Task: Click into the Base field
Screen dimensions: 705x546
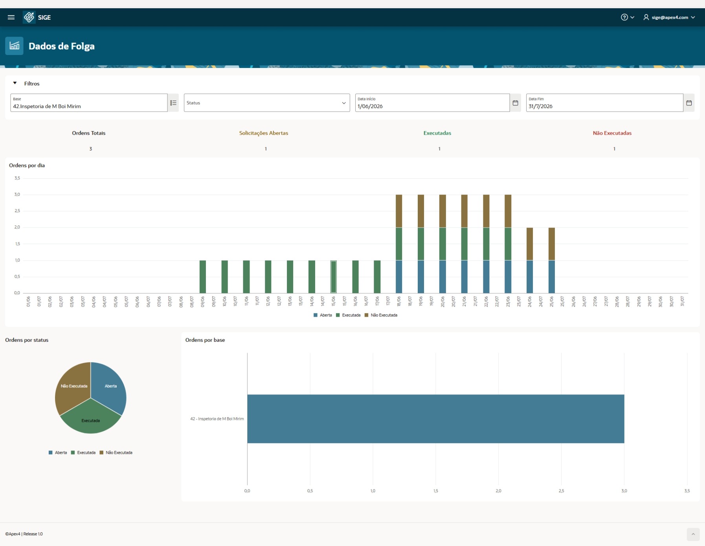Action: click(x=89, y=103)
